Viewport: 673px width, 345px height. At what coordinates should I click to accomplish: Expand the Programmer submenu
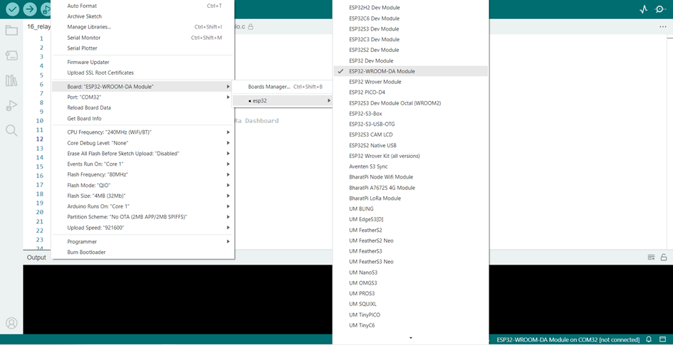[143, 242]
